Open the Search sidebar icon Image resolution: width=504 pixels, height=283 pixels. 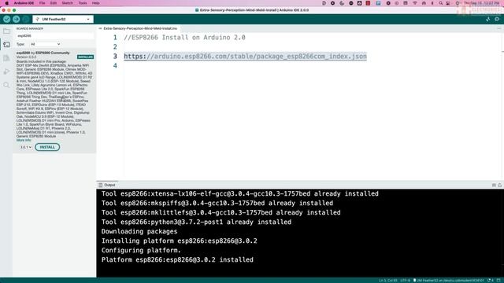[x=6, y=85]
